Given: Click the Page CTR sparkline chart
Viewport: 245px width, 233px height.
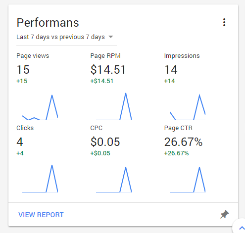Looking at the screenshot, I should [188, 180].
